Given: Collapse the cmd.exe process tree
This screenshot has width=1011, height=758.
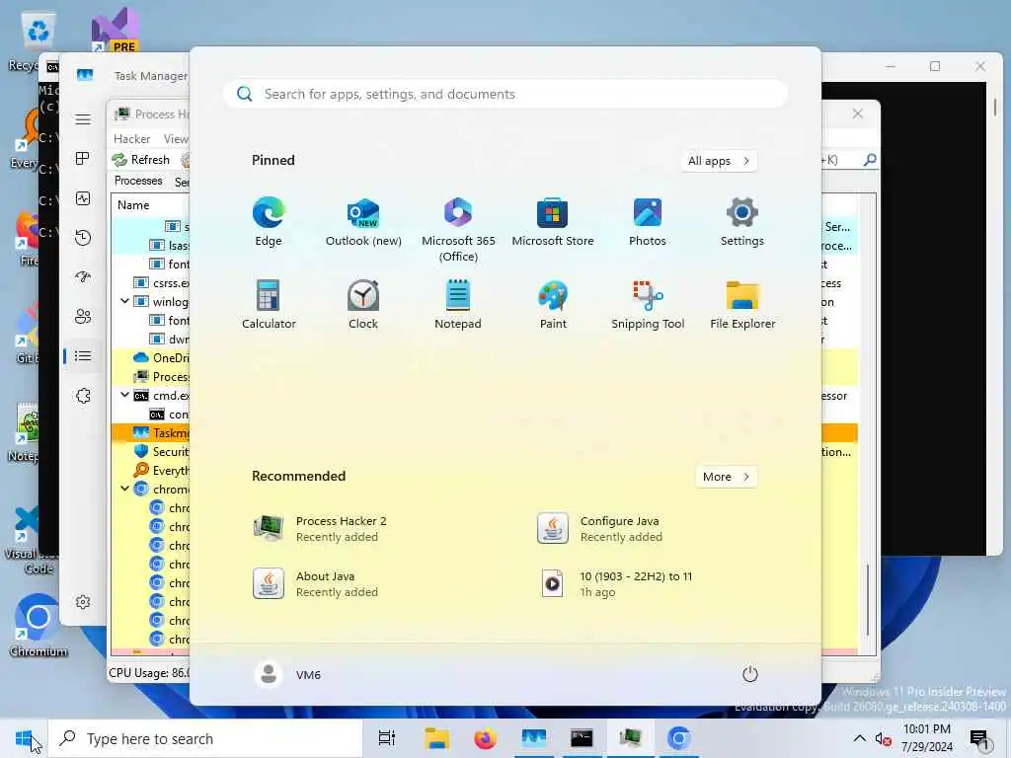Looking at the screenshot, I should [x=124, y=395].
